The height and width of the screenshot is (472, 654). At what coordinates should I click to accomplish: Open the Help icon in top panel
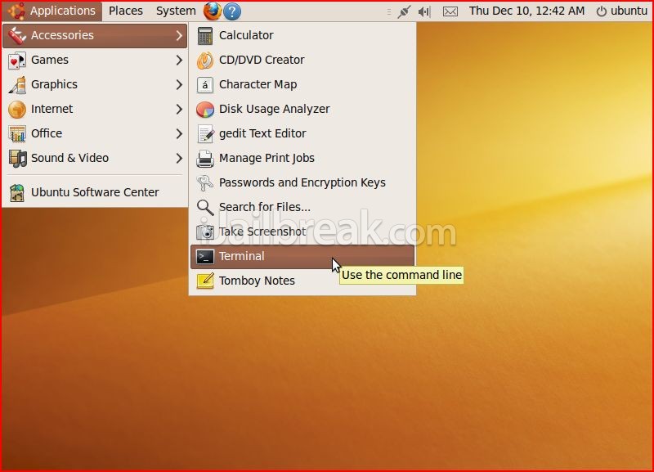coord(232,11)
